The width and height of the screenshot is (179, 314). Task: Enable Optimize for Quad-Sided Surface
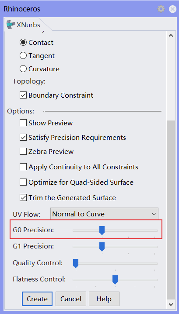pyautogui.click(x=23, y=182)
